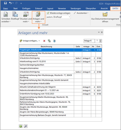Viewport: 121px width, 130px height.
Task: Click Aus Dokumentenmanagement öffnen
Action: pyautogui.click(x=105, y=17)
